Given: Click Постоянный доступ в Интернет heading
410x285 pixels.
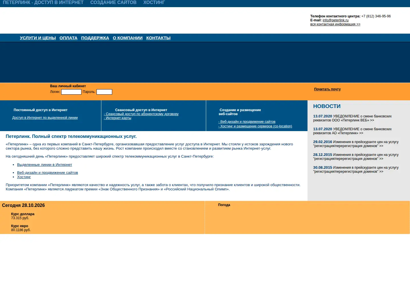Looking at the screenshot, I should pos(40,110).
